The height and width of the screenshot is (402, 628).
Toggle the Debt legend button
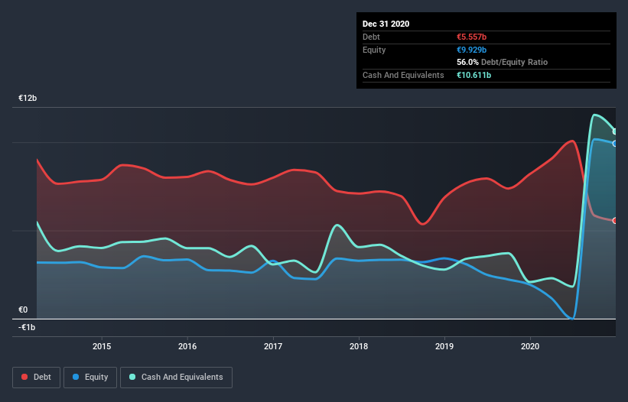pos(37,378)
